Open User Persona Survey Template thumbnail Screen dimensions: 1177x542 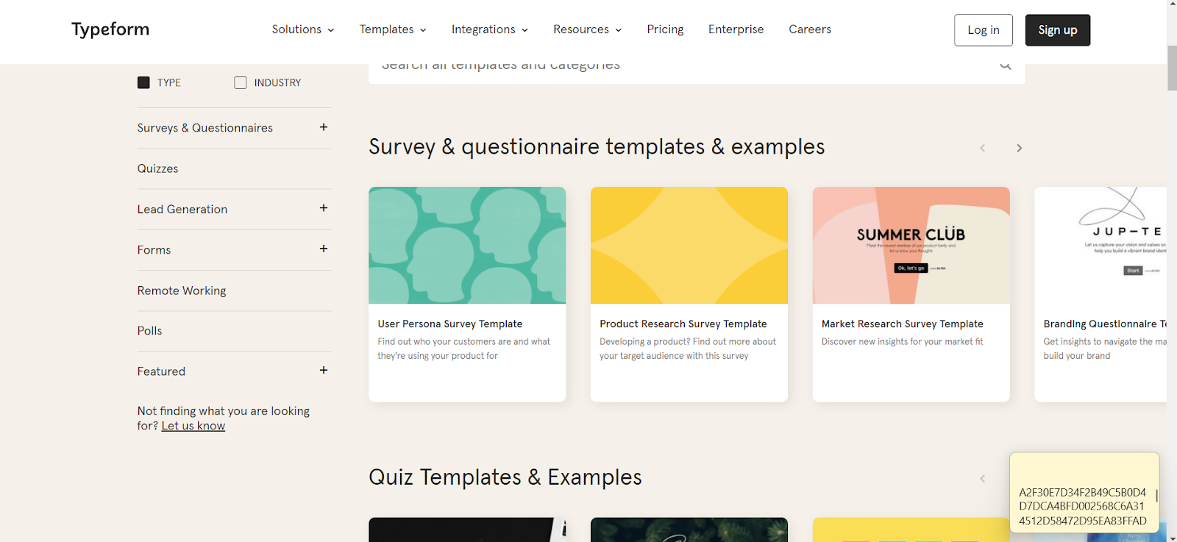pos(467,245)
